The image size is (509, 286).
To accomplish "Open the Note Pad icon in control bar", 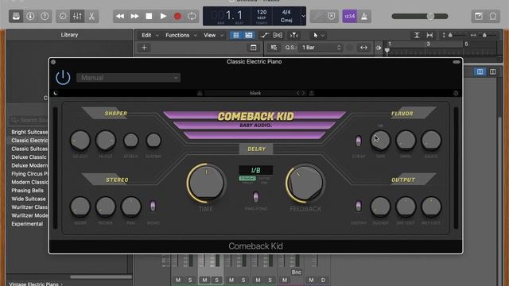I will tap(479, 16).
